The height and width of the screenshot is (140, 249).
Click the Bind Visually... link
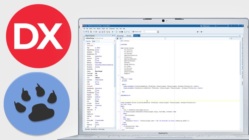coord(102,129)
